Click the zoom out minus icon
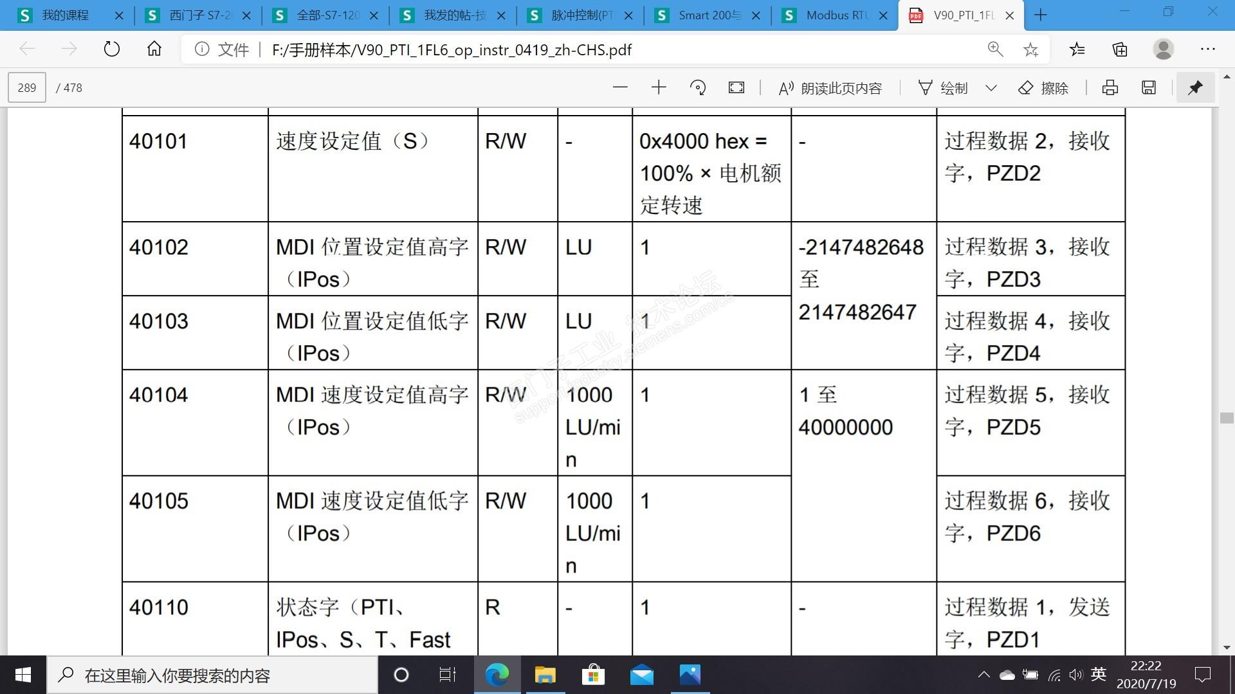This screenshot has width=1235, height=694. point(620,87)
